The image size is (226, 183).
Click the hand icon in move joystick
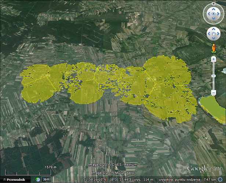point(214,34)
